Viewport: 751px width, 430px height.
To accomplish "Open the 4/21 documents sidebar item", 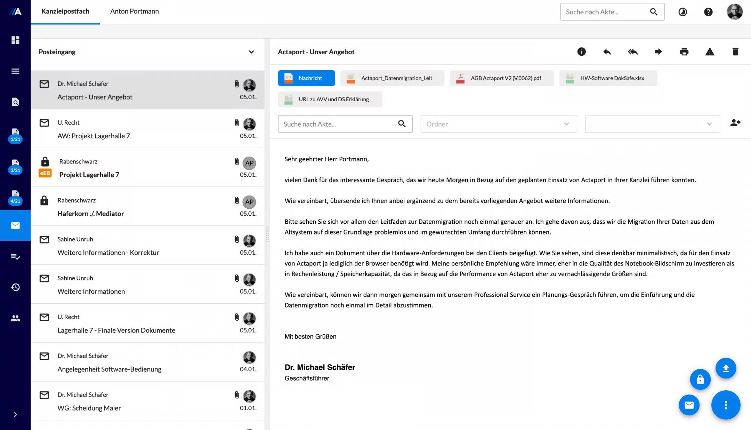I will coord(15,197).
